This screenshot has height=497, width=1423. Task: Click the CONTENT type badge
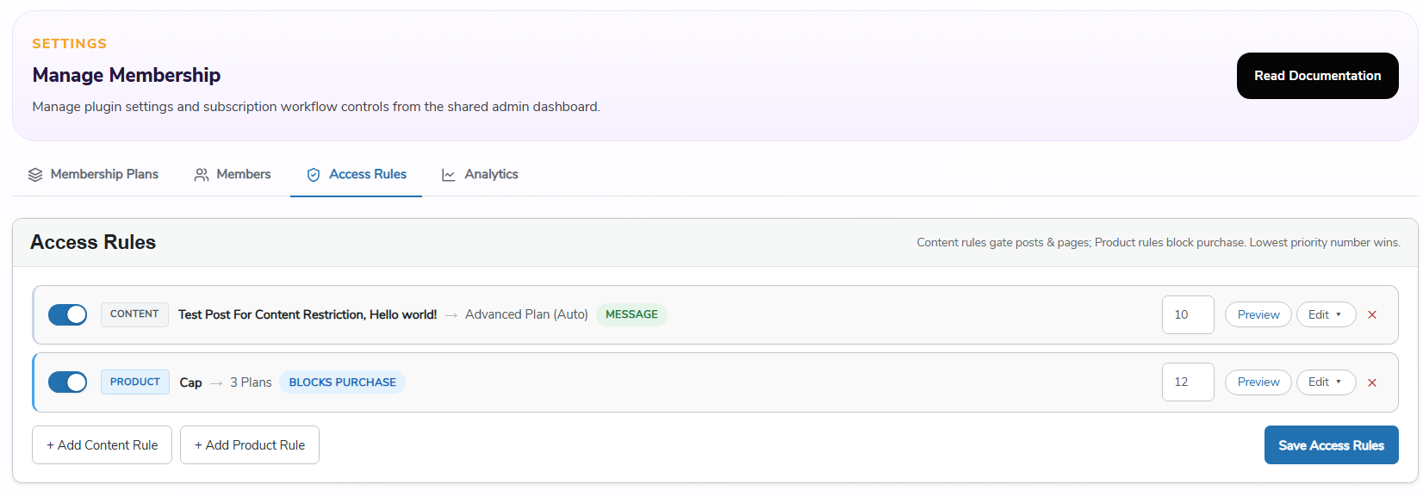point(134,314)
